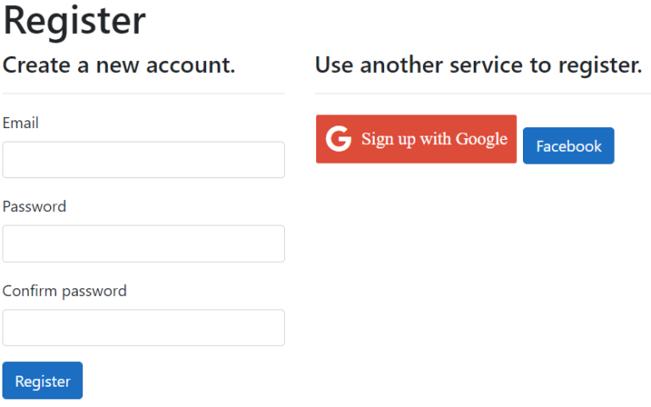Click the divider under 'Use another service' heading

click(x=481, y=93)
